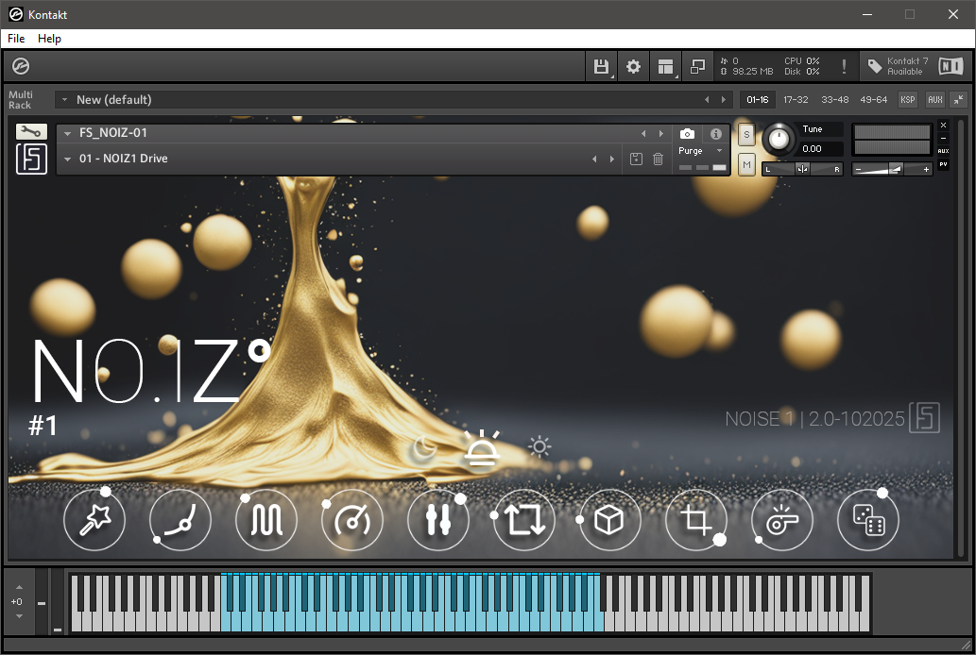
Task: Open the waveform oscillator page
Action: 266,520
